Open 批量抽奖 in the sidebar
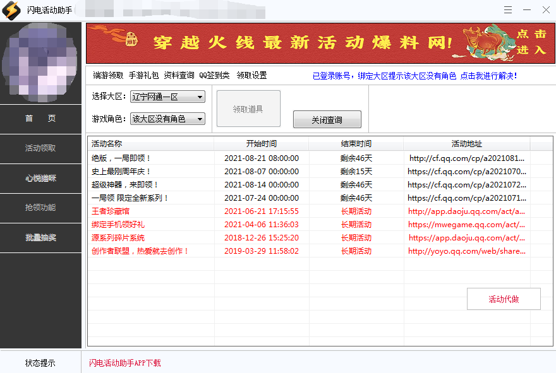The width and height of the screenshot is (556, 373). click(x=40, y=238)
